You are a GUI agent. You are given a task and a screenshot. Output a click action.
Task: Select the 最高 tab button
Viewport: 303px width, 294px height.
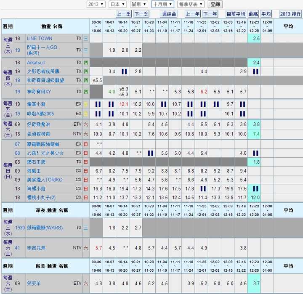pyautogui.click(x=253, y=14)
